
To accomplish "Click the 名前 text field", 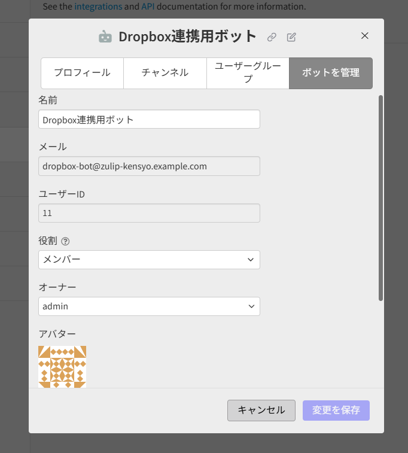I will tap(149, 119).
